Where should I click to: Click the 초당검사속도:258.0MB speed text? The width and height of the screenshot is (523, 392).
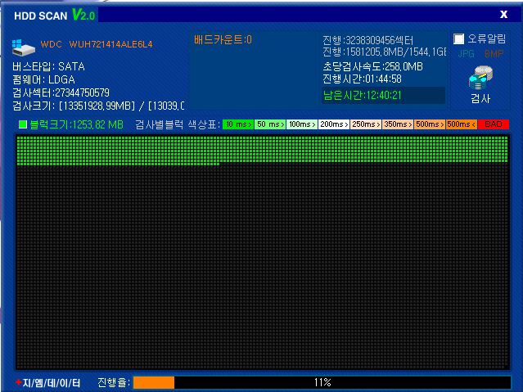(x=373, y=67)
